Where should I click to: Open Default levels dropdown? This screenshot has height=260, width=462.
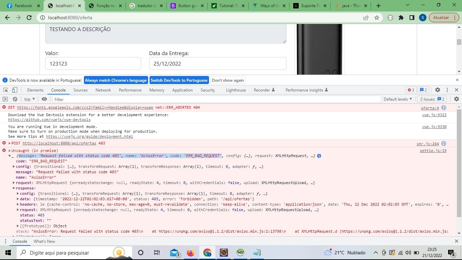pyautogui.click(x=398, y=99)
